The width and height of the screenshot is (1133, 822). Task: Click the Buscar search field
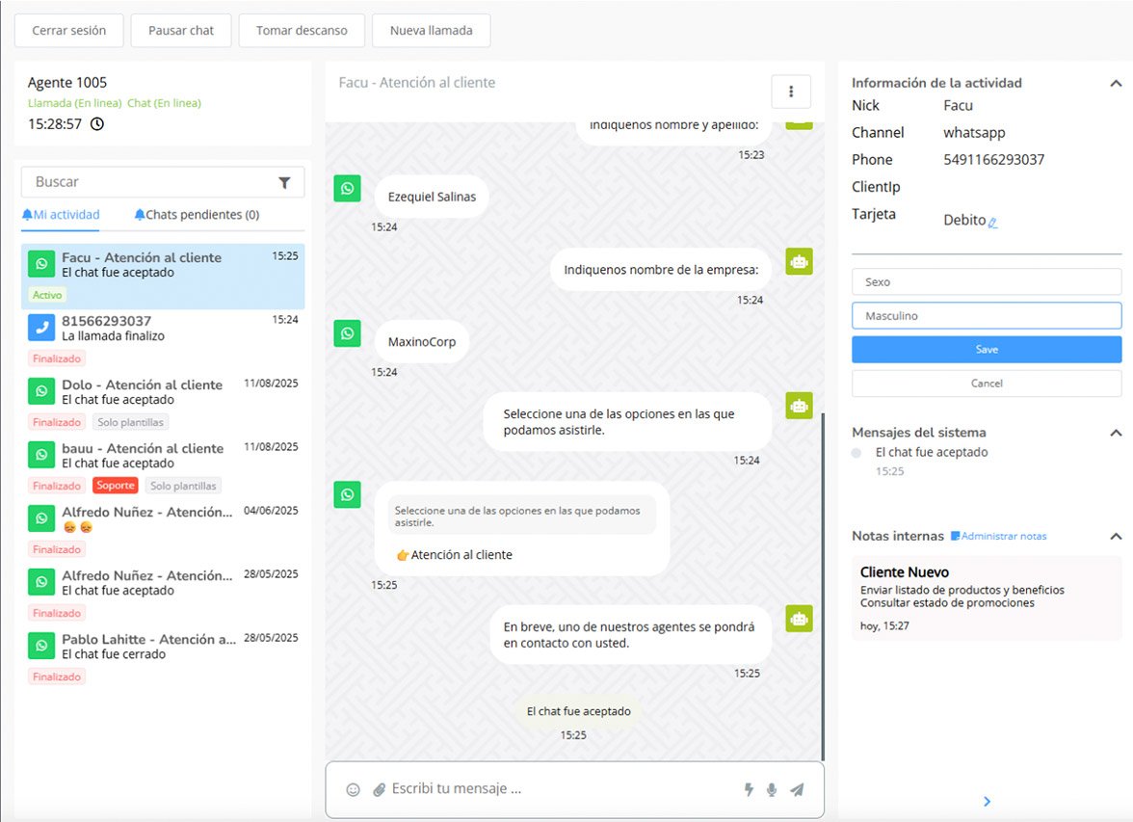point(149,182)
